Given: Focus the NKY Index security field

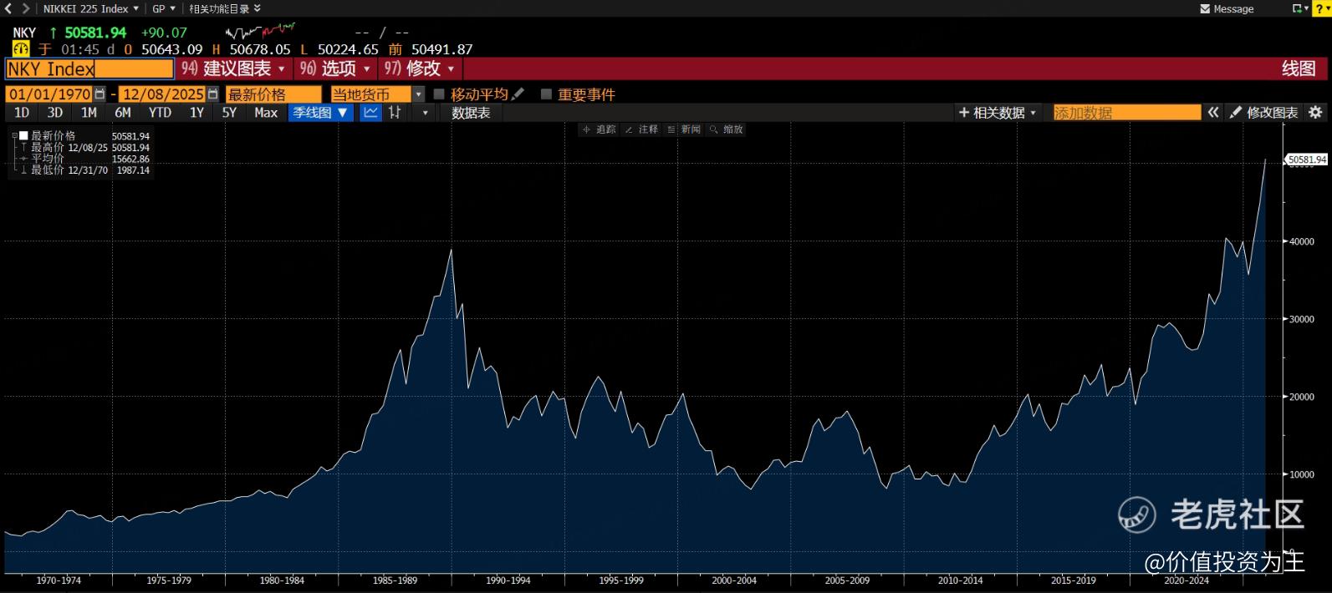Looking at the screenshot, I should click(89, 68).
